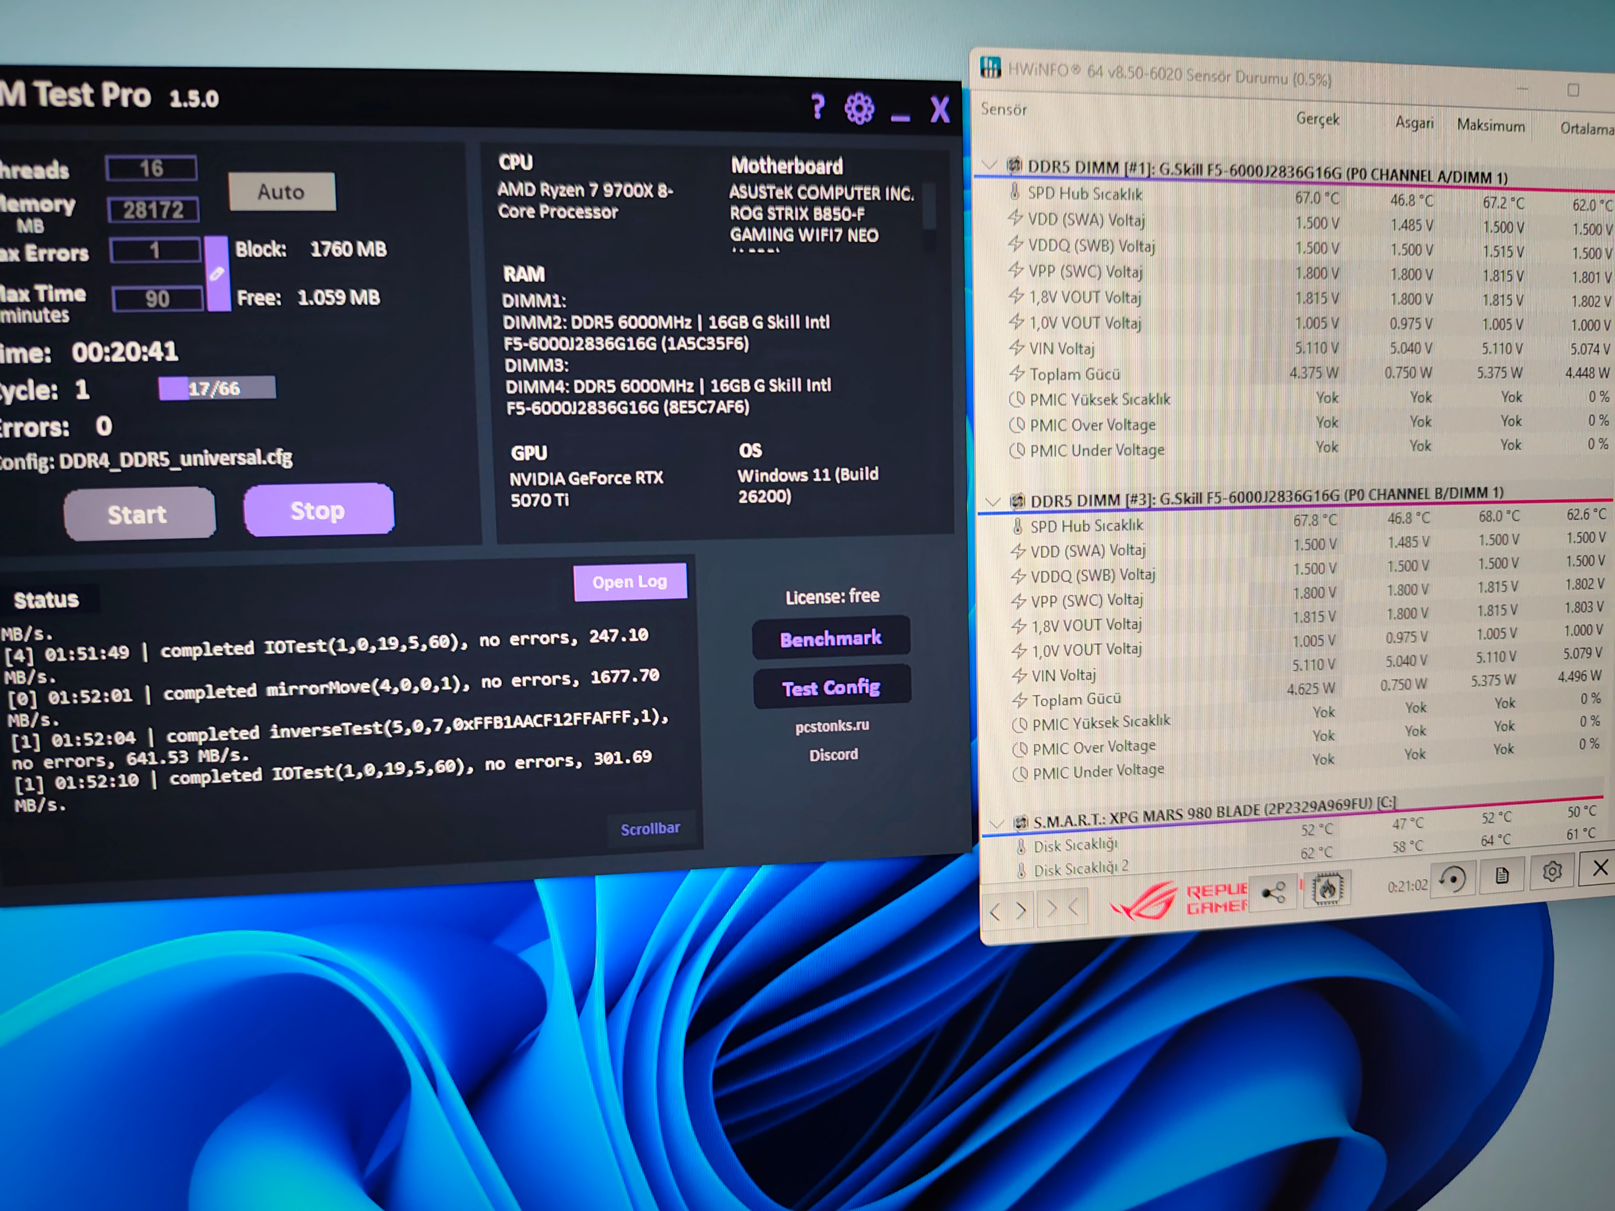Stop the running RAM test
The image size is (1615, 1211).
[319, 510]
